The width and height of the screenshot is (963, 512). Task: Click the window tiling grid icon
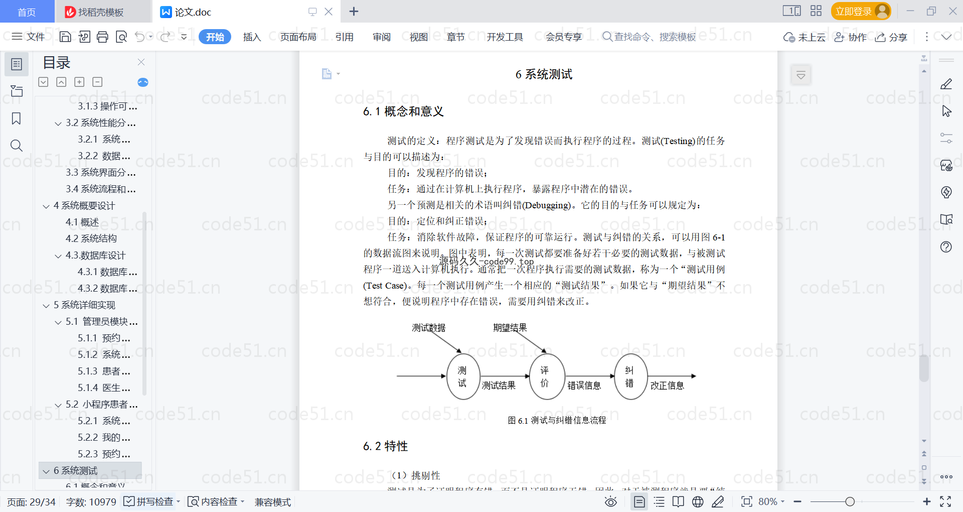point(816,11)
